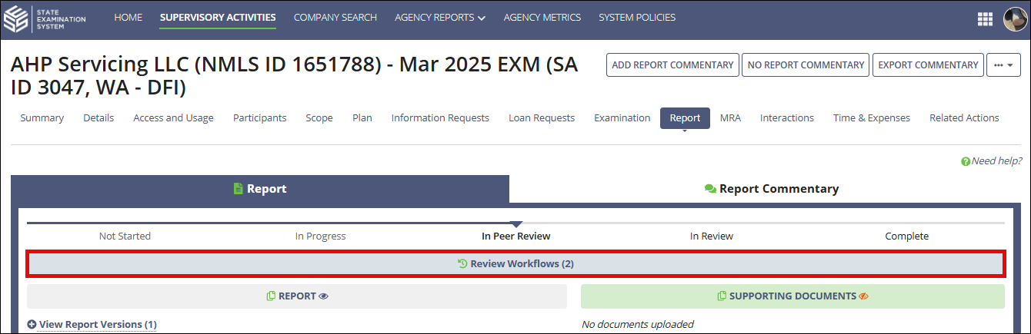Viewport: 1031px width, 334px height.
Task: Click the Not Started progress step
Action: point(125,236)
